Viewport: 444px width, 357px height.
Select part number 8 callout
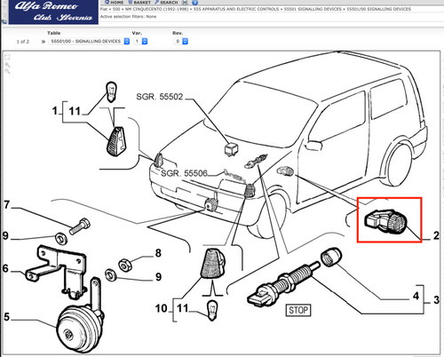158,253
